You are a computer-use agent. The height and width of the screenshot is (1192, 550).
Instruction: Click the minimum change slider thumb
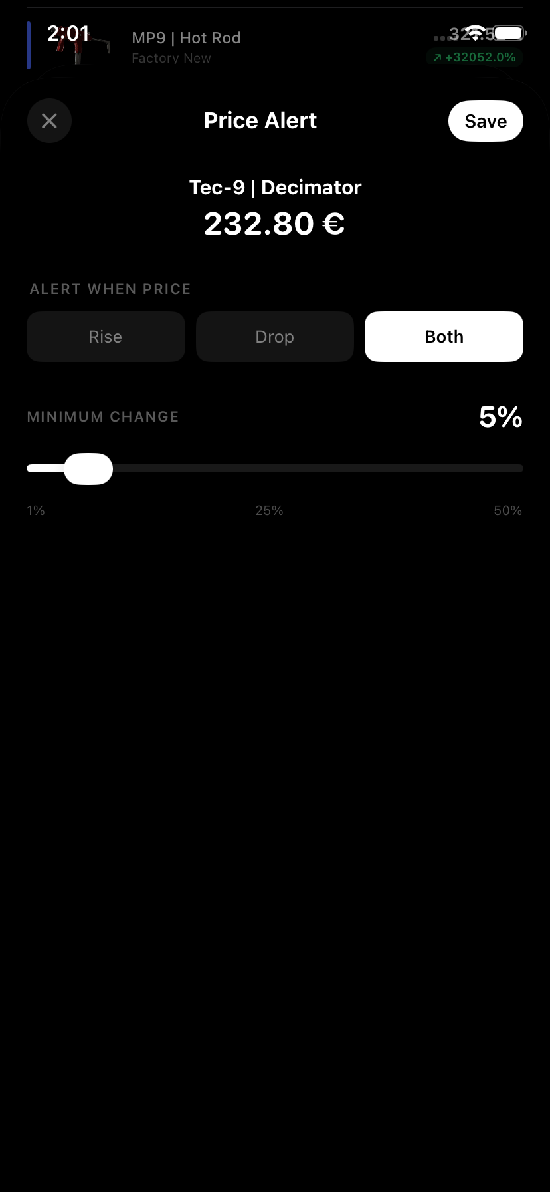click(x=88, y=469)
